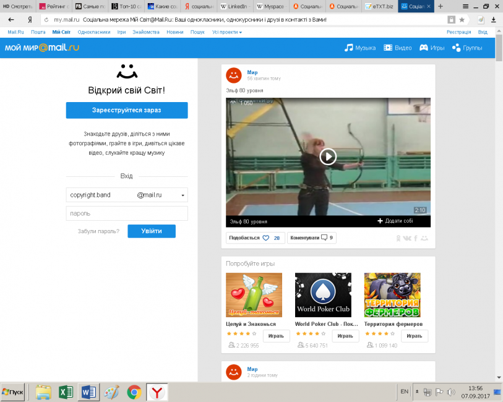Open a new tab with plus
The image size is (503, 402).
click(x=441, y=6)
